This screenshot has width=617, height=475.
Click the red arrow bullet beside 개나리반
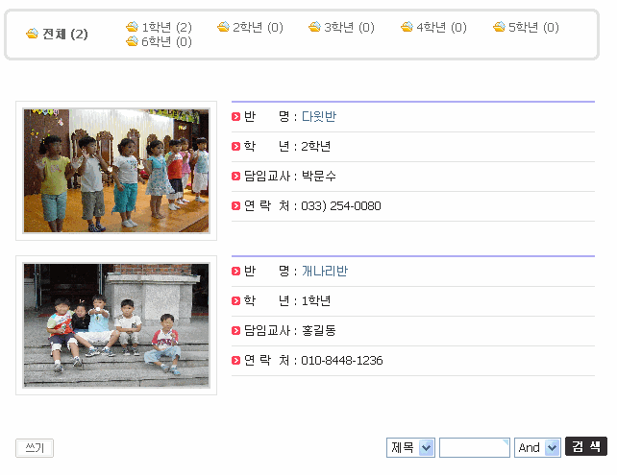235,272
